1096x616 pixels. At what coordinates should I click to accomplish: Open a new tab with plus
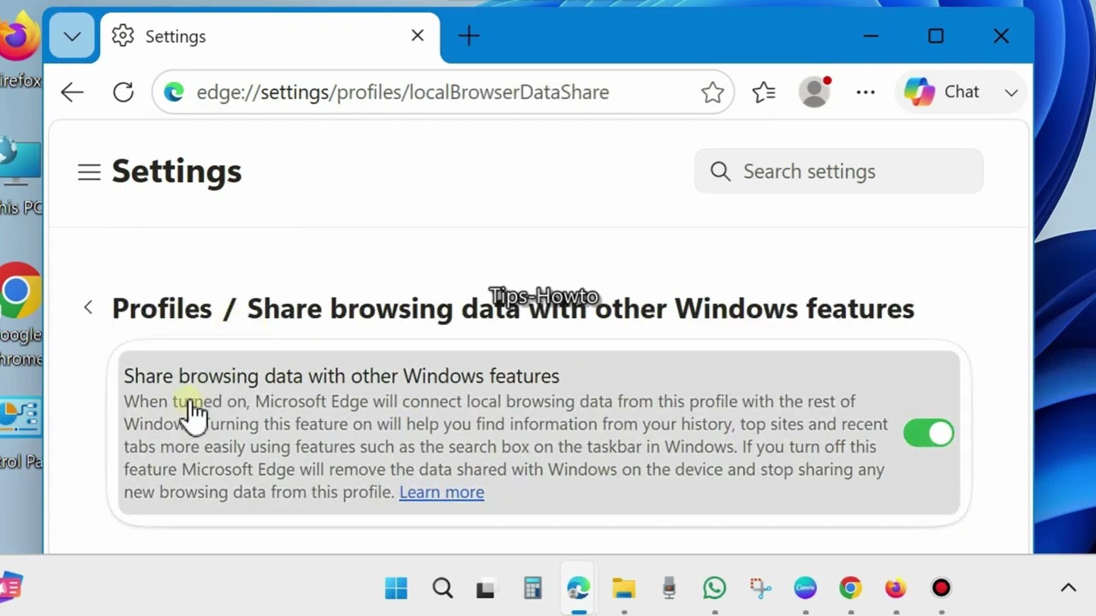point(468,36)
